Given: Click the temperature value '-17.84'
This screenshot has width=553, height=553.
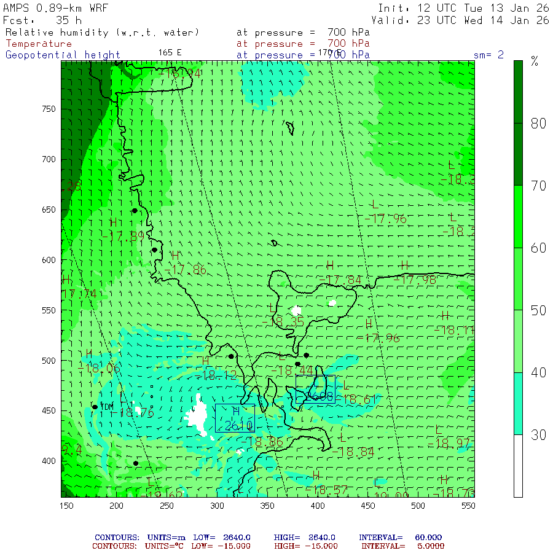Looking at the screenshot, I should pos(340,280).
